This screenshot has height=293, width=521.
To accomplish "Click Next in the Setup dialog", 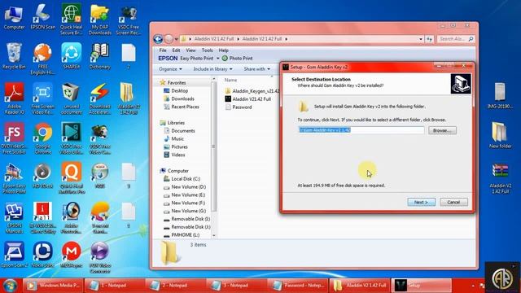I will (422, 202).
